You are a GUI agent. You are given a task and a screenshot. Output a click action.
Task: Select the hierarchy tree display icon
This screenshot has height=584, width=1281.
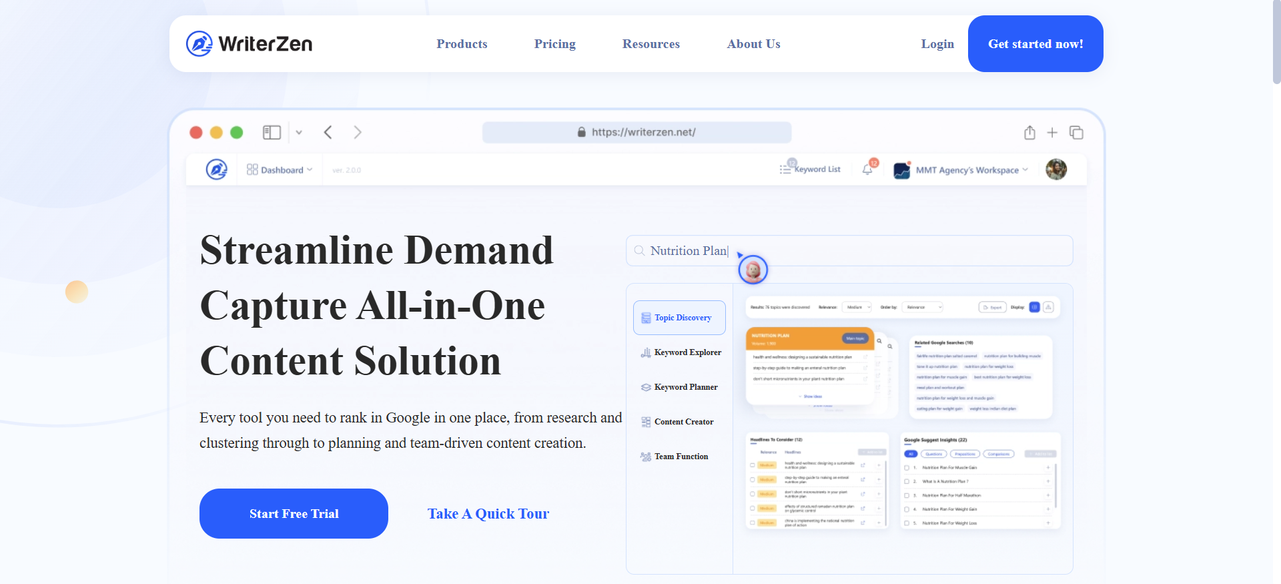pyautogui.click(x=1048, y=307)
